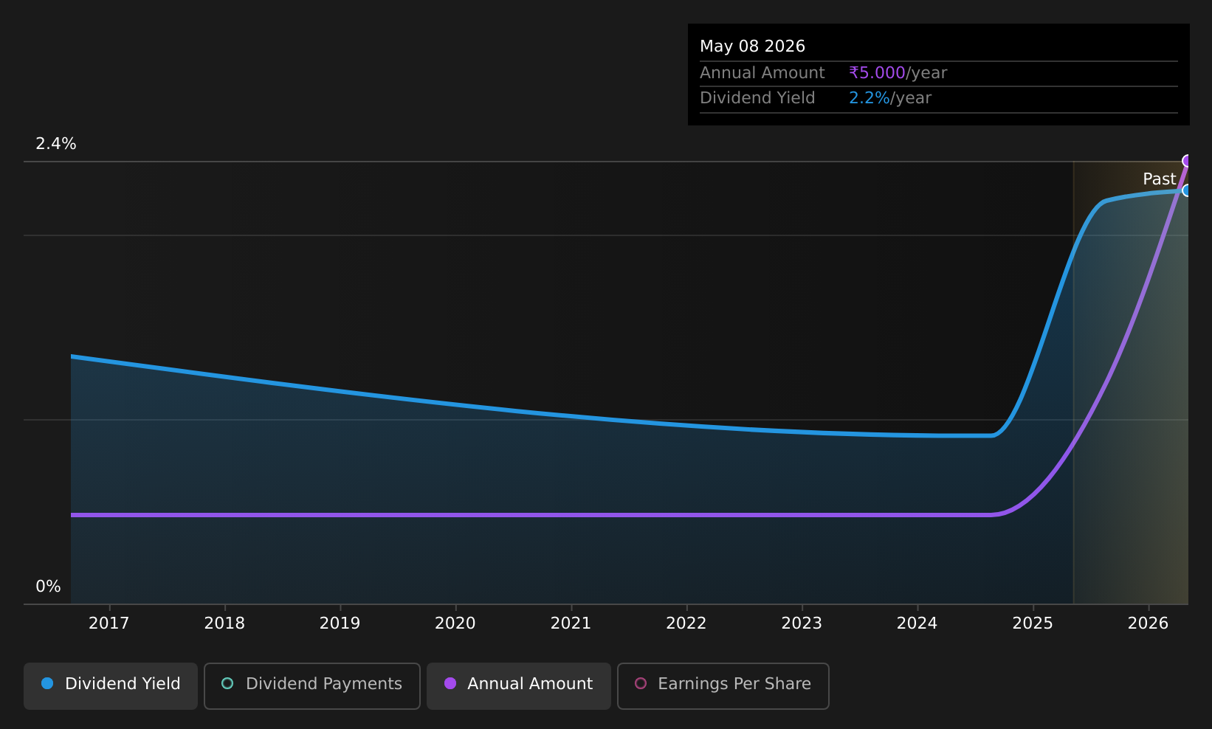1212x729 pixels.
Task: Click the Past region label
Action: pos(1159,179)
